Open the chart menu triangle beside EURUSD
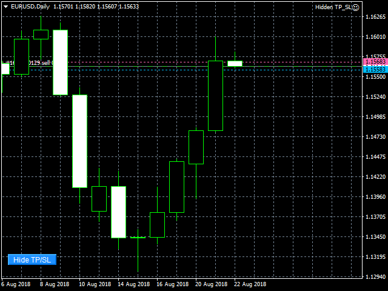 tap(5, 7)
